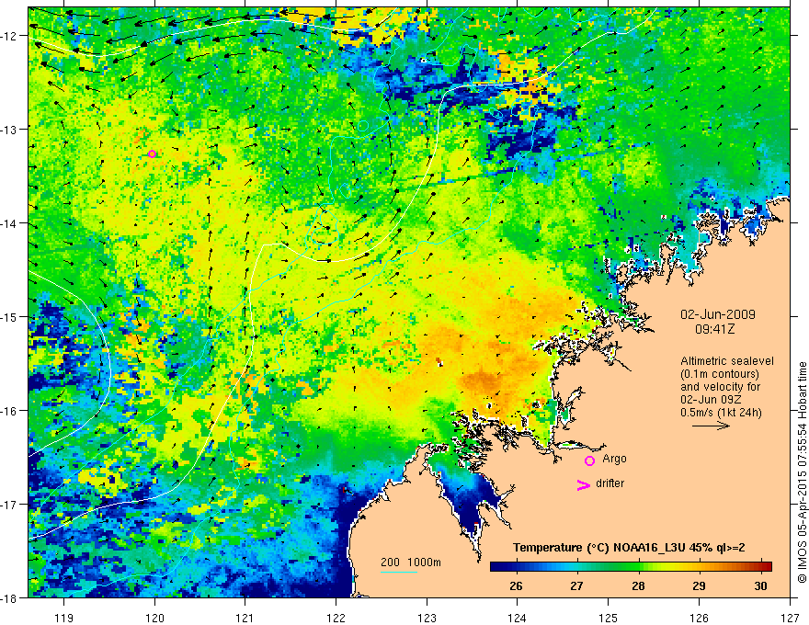Click the black velocity scale arrow in the legend

coord(711,426)
